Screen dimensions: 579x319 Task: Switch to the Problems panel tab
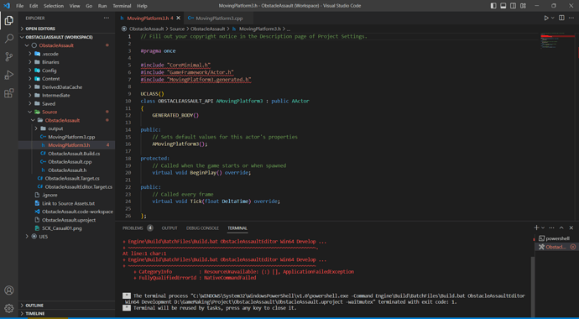point(138,228)
